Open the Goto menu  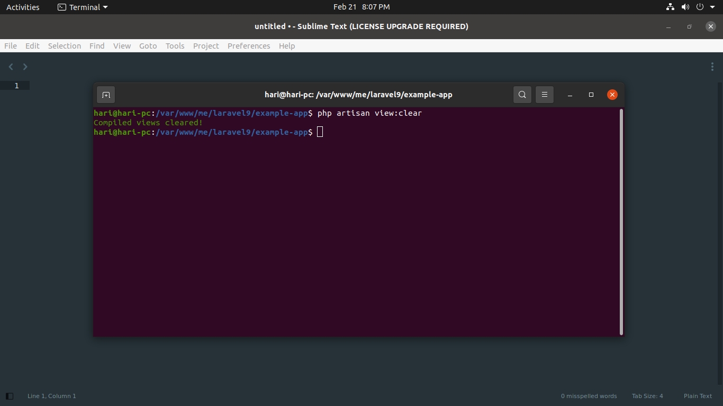click(148, 46)
